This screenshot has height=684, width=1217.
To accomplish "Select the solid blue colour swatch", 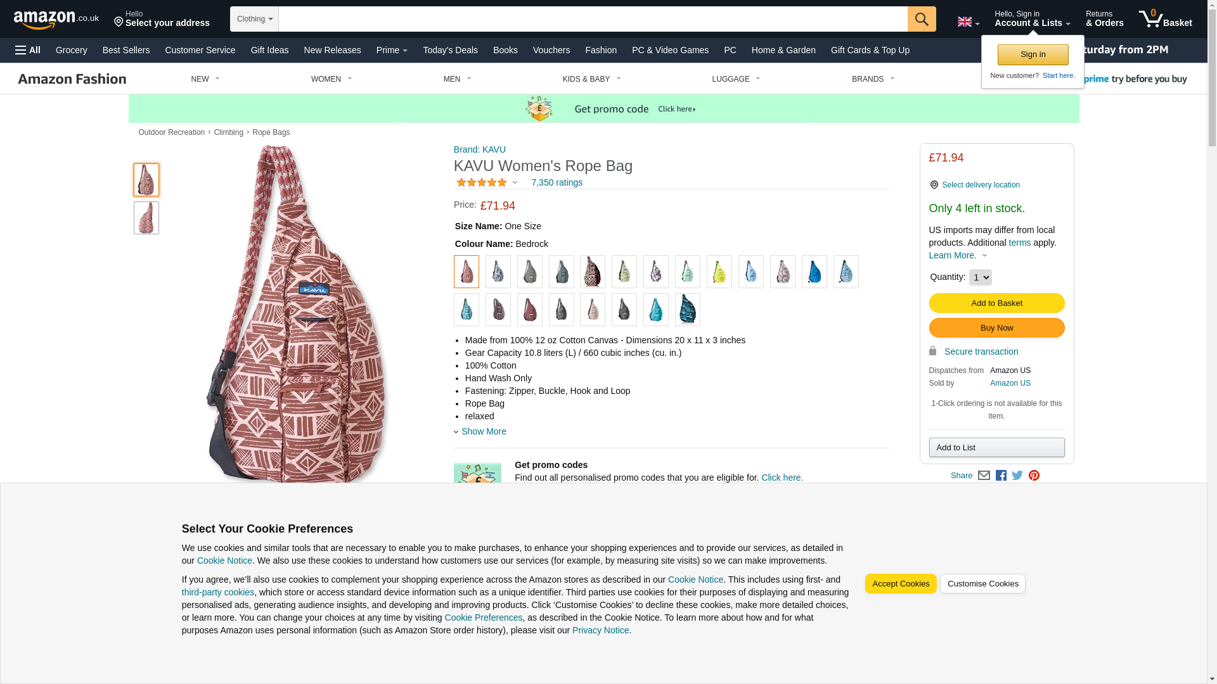I will click(x=814, y=272).
